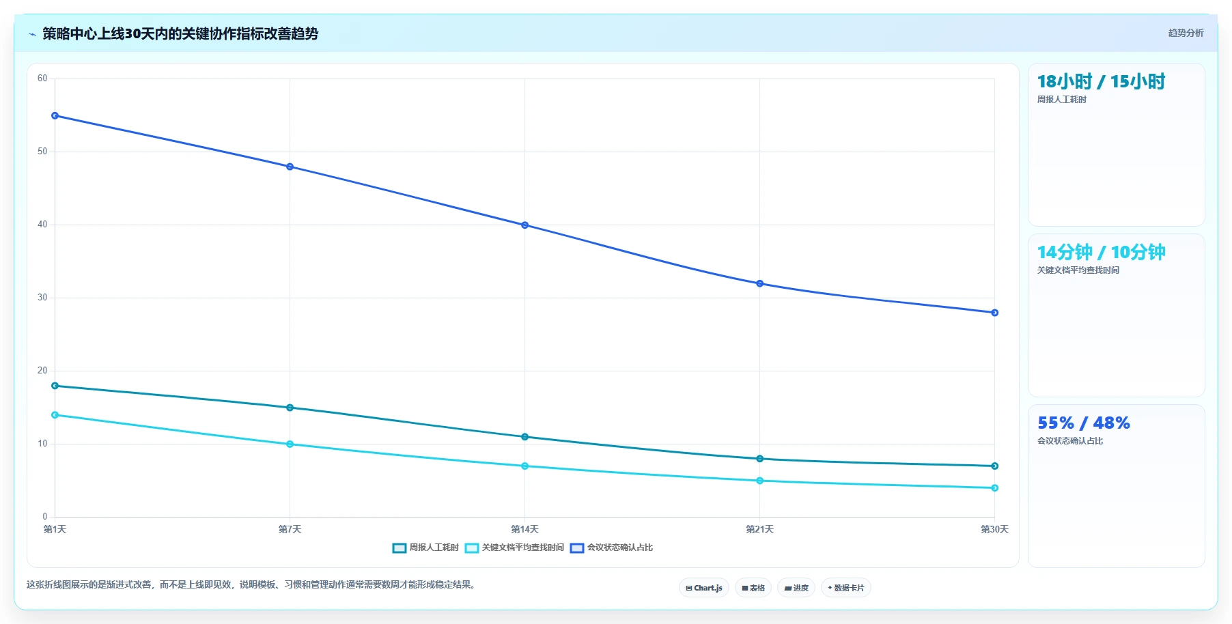Click the 20 y-axis tick label
This screenshot has width=1232, height=624.
coord(42,371)
